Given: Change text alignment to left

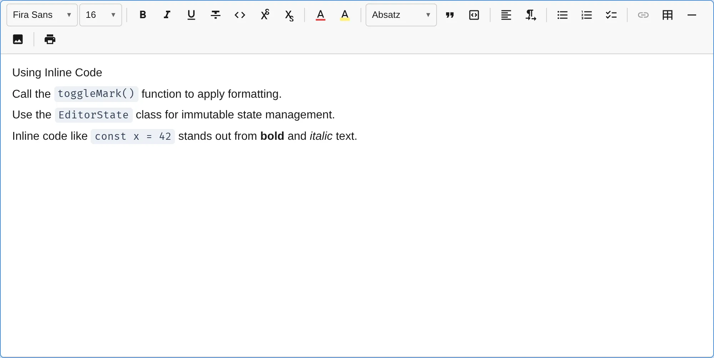Looking at the screenshot, I should [x=506, y=15].
